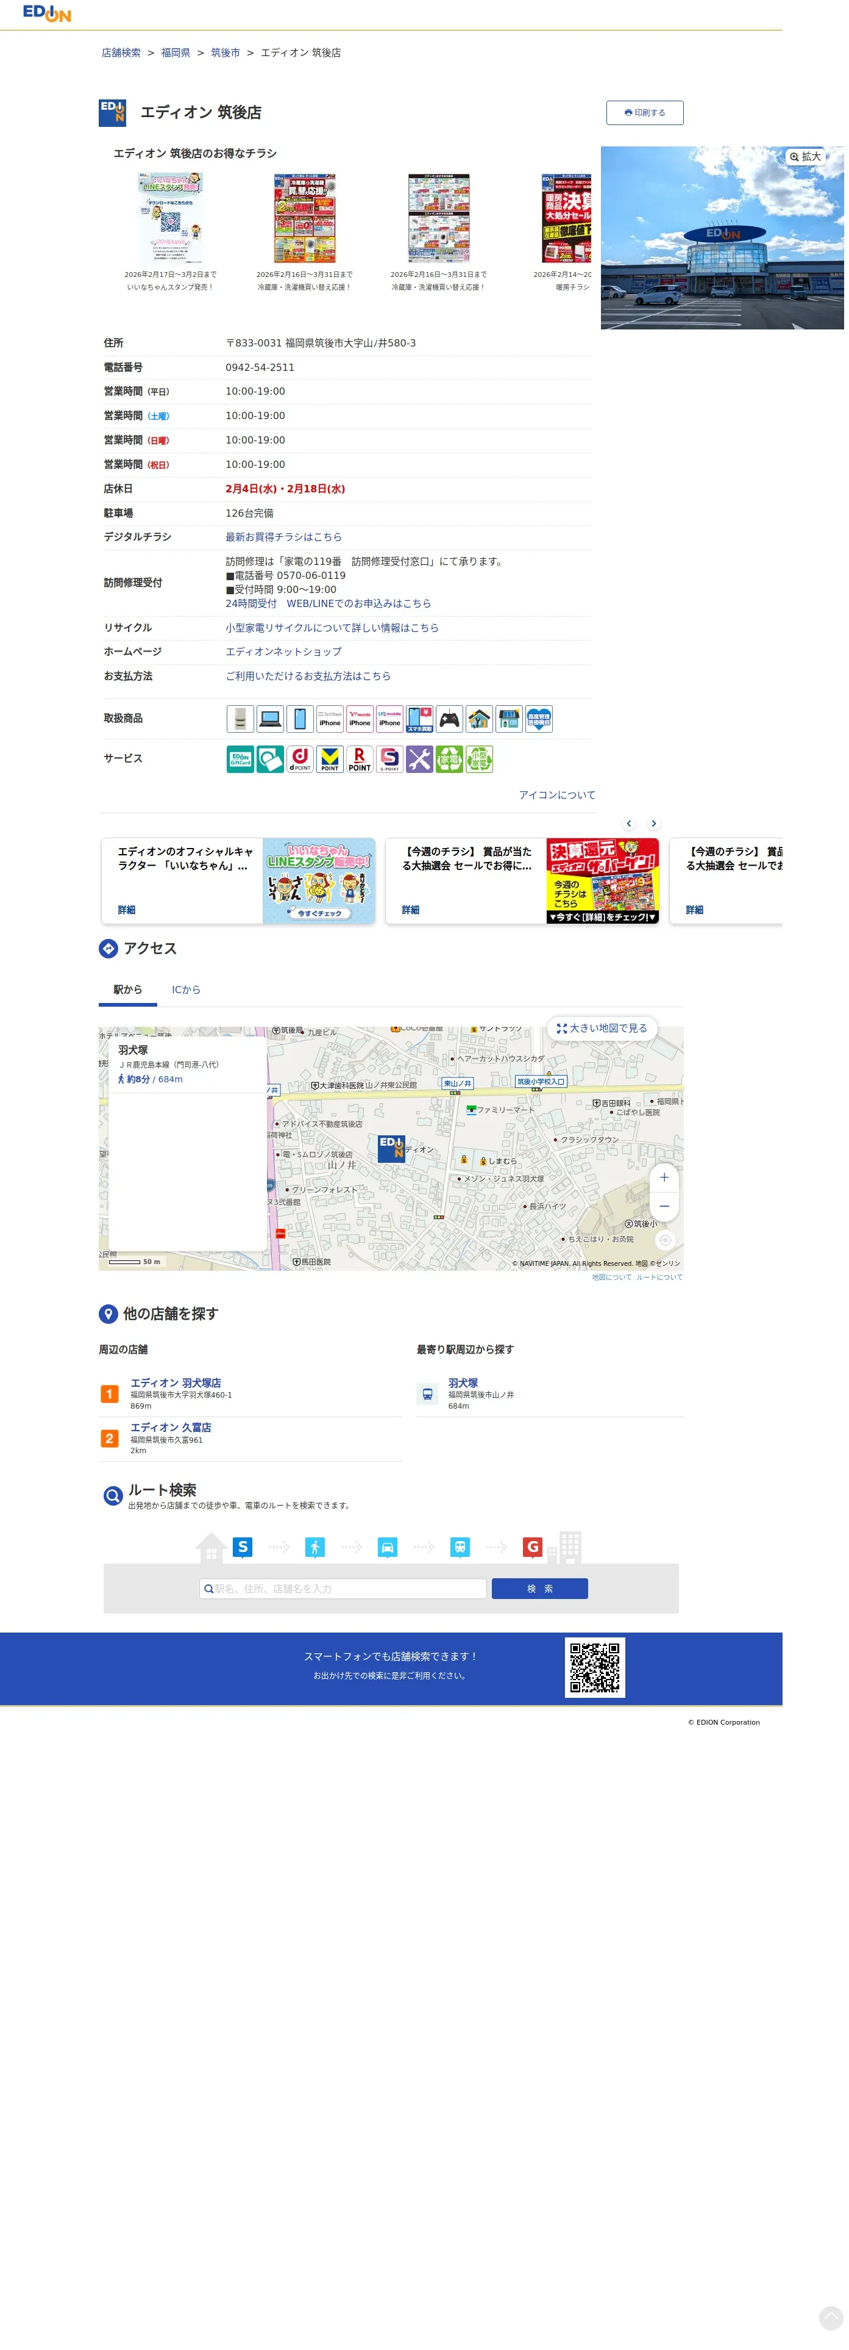Image resolution: width=849 pixels, height=2350 pixels.
Task: Click the refrigerator product icon
Action: click(241, 720)
